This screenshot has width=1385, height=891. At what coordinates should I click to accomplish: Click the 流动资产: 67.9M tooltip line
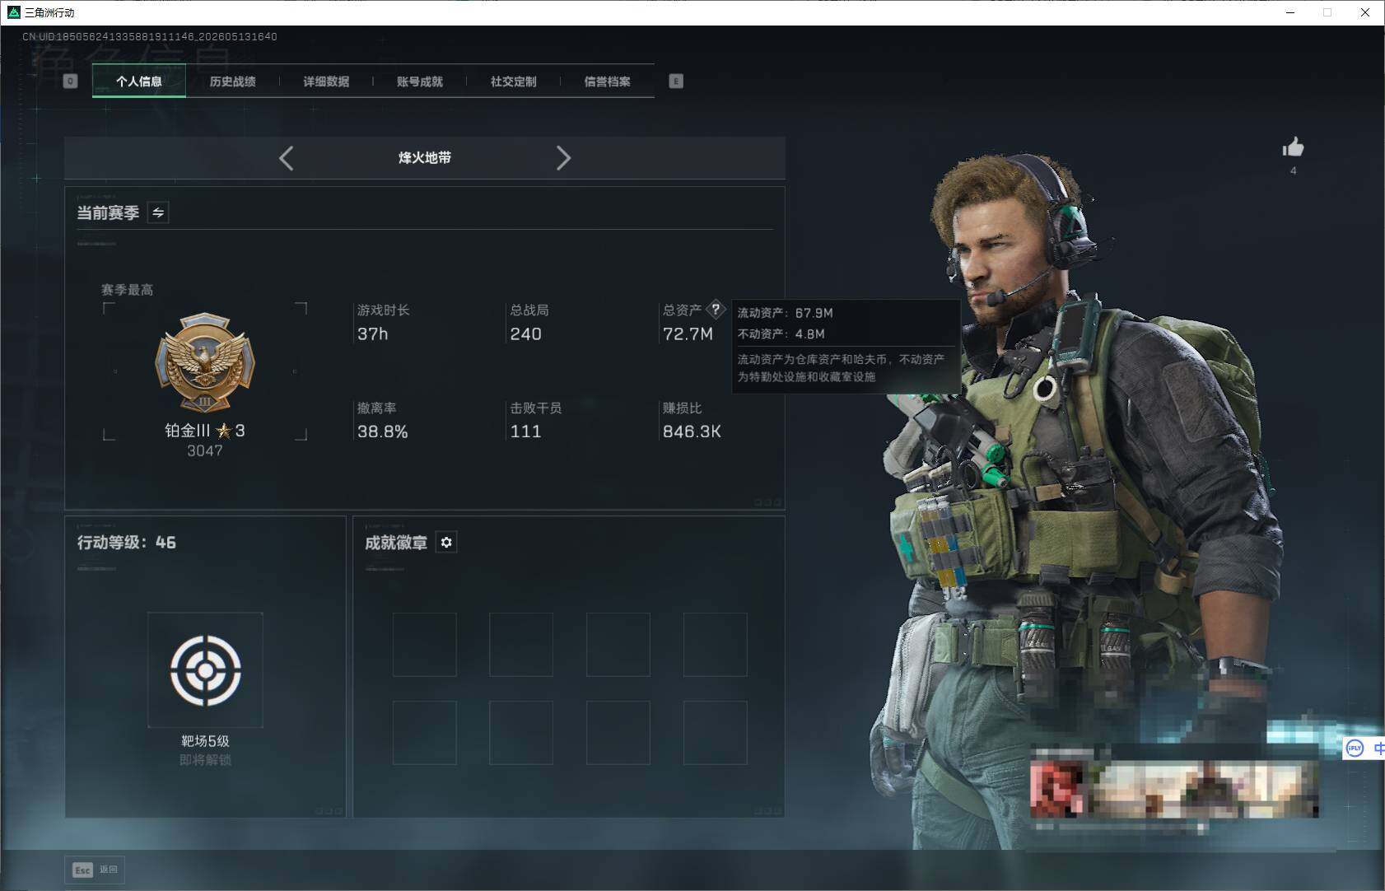[x=785, y=313]
